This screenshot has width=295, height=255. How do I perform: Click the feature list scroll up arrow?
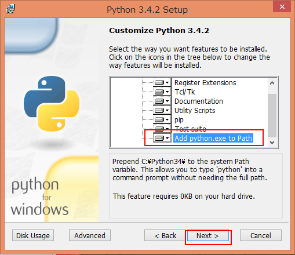pyautogui.click(x=272, y=83)
